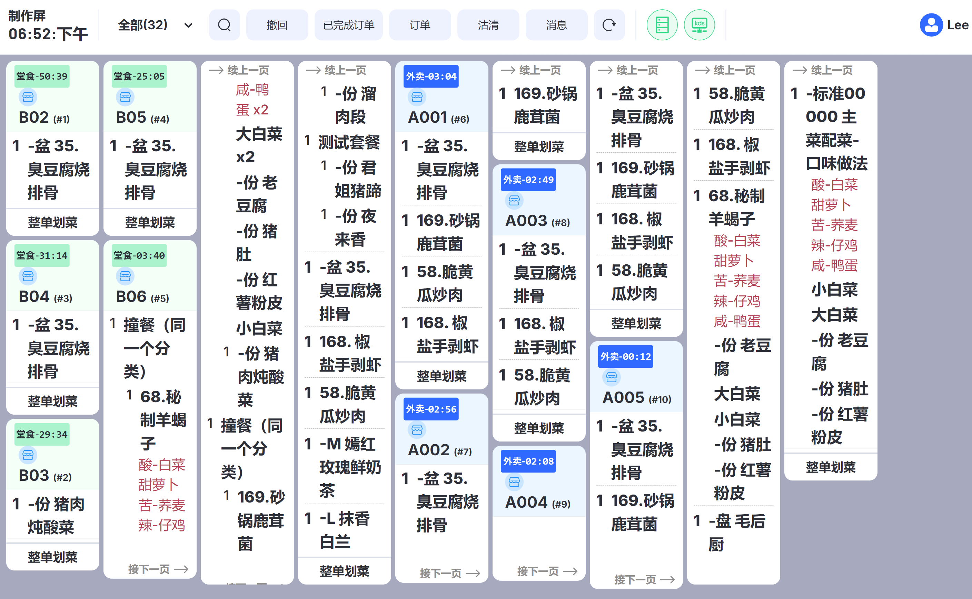Screen dimensions: 972x599
Task: Select the 堂食-50:39 timer badge
Action: (x=42, y=76)
